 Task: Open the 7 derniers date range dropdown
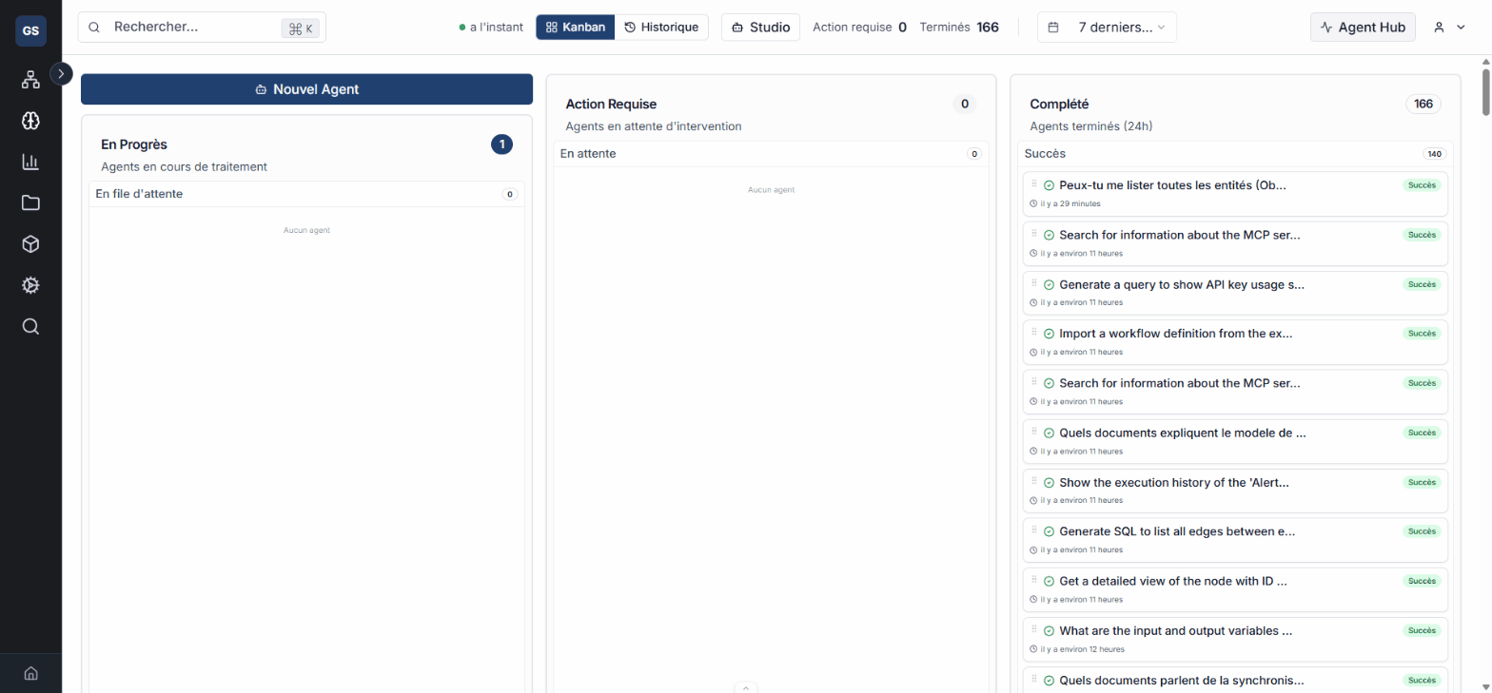pyautogui.click(x=1107, y=28)
